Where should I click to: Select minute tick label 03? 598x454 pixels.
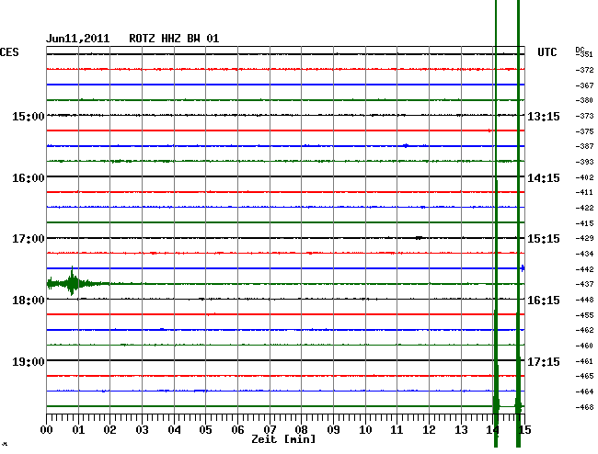point(142,429)
